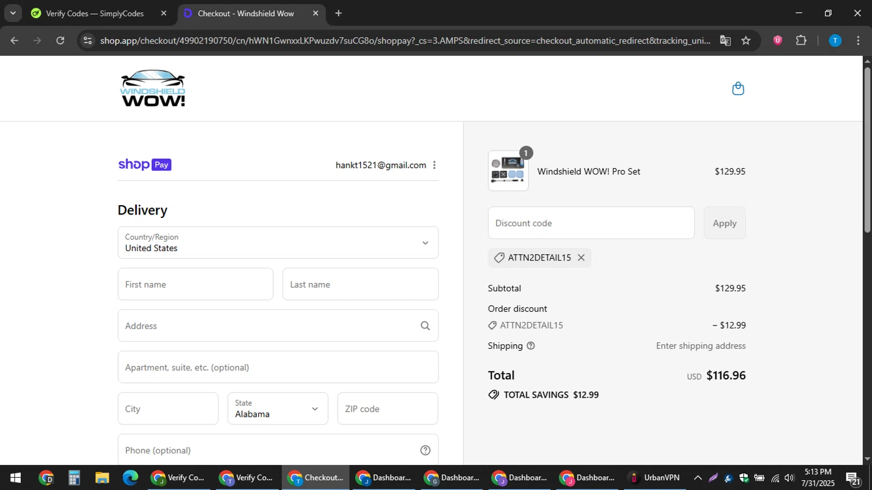Close the Verify Codes tab
Viewport: 872px width, 490px height.
tap(163, 13)
